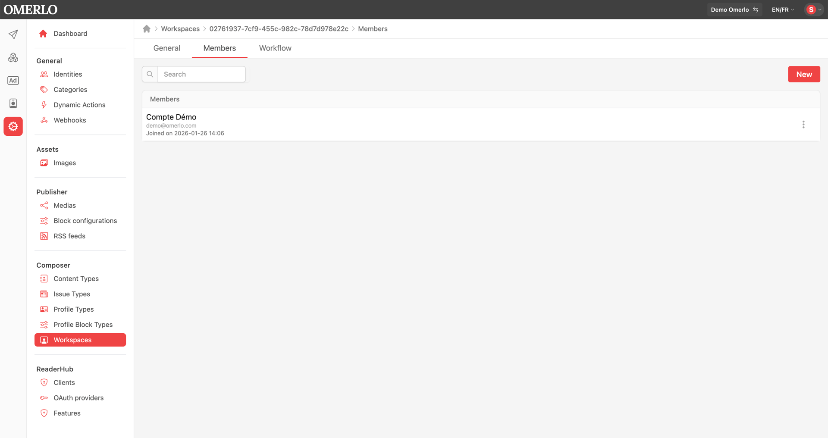Click the OMERLO logo
828x438 pixels.
click(x=31, y=9)
